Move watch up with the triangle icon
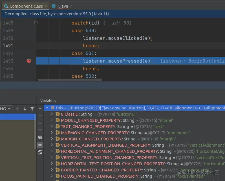Screen dimensions: 225x181 [x=40, y=123]
